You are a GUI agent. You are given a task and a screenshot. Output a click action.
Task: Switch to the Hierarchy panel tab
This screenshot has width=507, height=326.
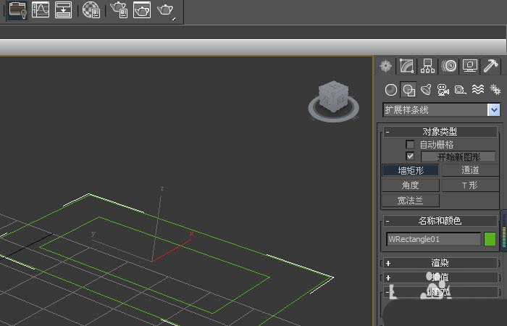click(x=427, y=66)
